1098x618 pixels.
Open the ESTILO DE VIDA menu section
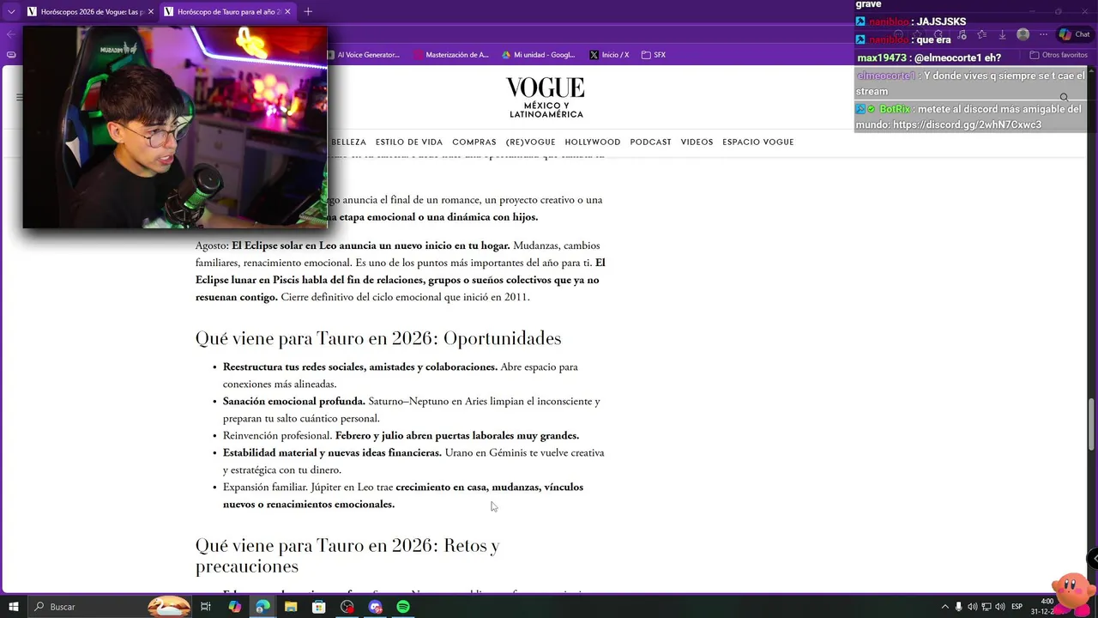point(409,142)
